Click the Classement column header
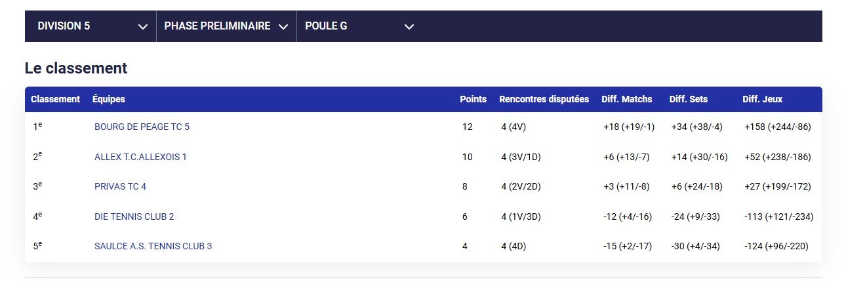The height and width of the screenshot is (288, 846). [x=55, y=99]
